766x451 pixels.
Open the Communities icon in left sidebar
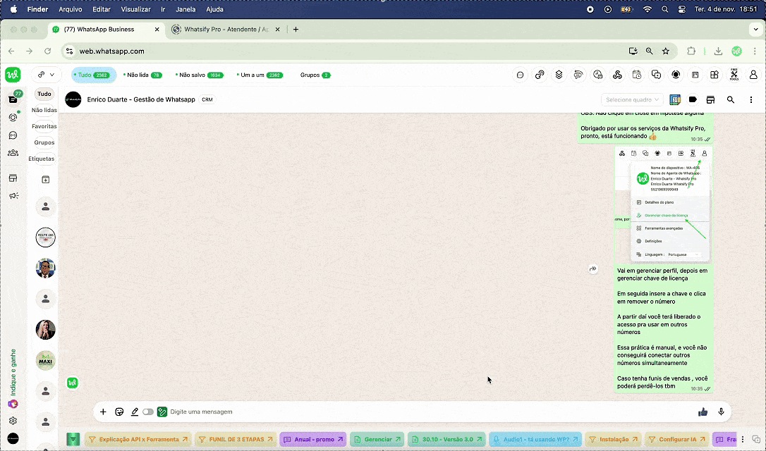click(x=13, y=153)
